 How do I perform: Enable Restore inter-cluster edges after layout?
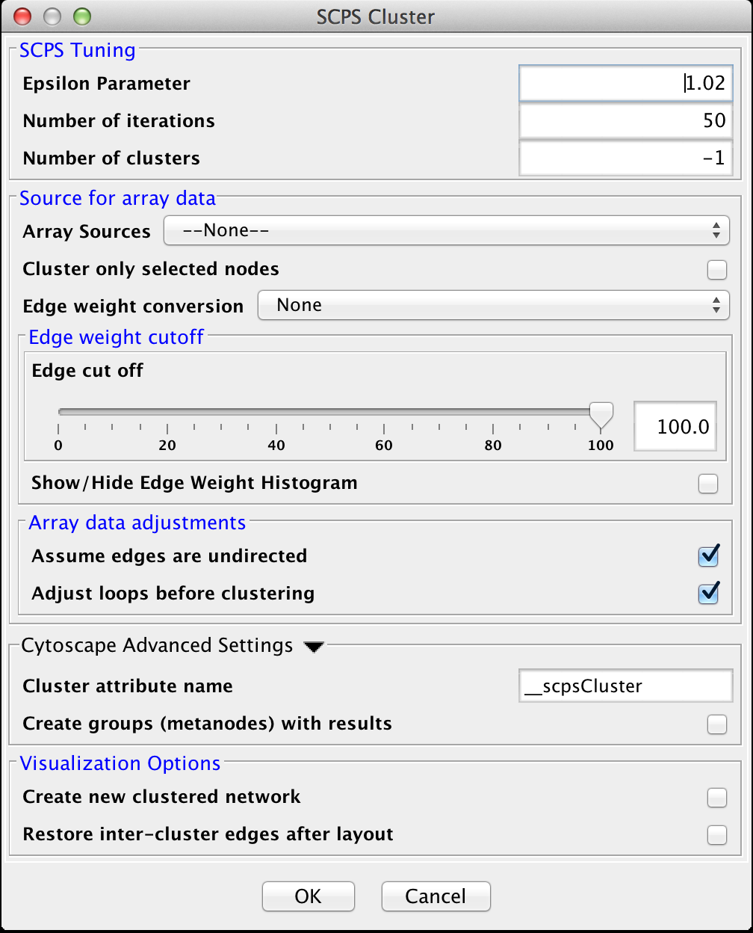click(x=716, y=834)
